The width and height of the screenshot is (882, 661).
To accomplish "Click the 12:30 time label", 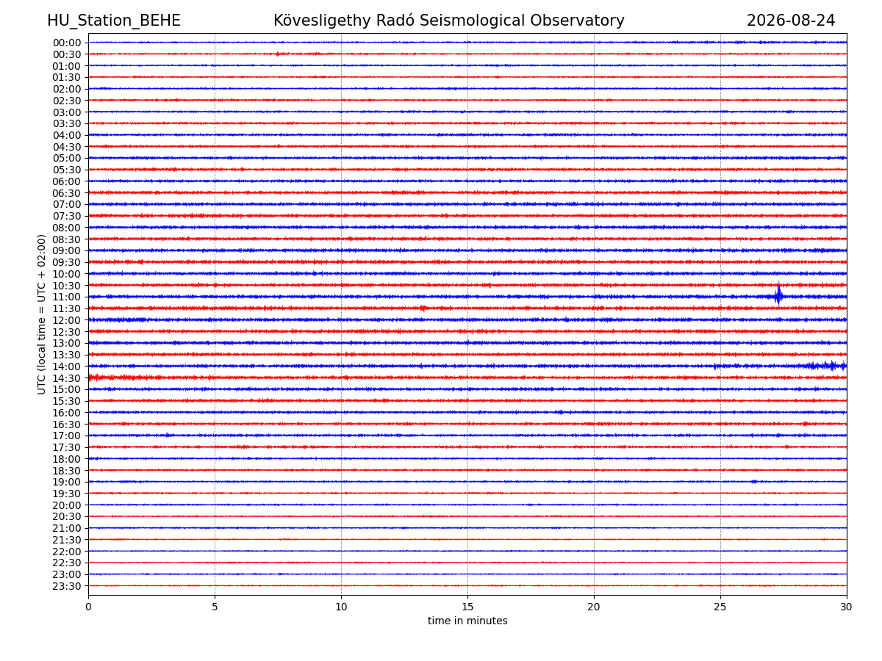I will (67, 332).
